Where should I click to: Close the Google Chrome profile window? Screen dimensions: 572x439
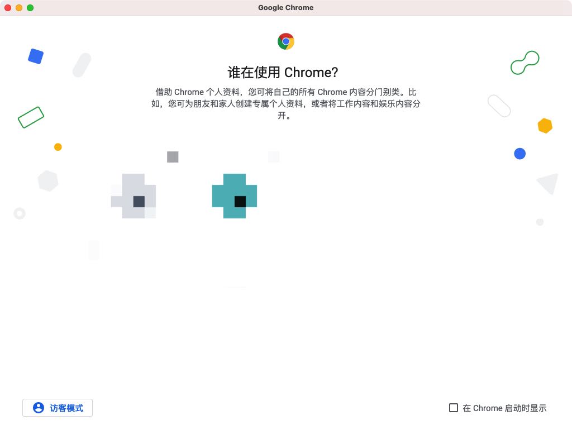tap(8, 8)
